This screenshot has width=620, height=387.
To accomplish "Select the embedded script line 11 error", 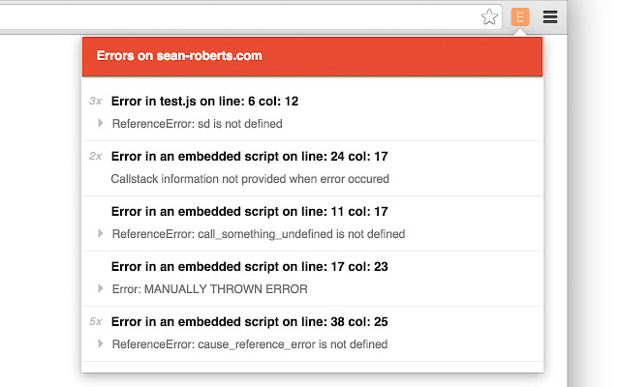I will [250, 211].
